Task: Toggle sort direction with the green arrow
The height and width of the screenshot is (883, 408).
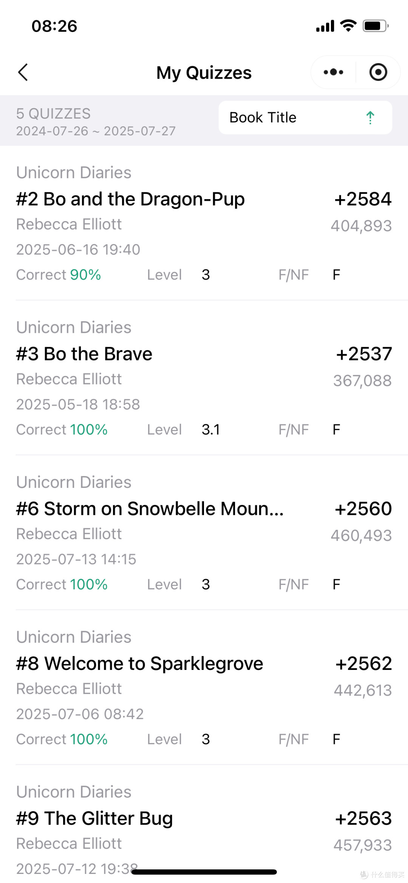Action: 370,118
